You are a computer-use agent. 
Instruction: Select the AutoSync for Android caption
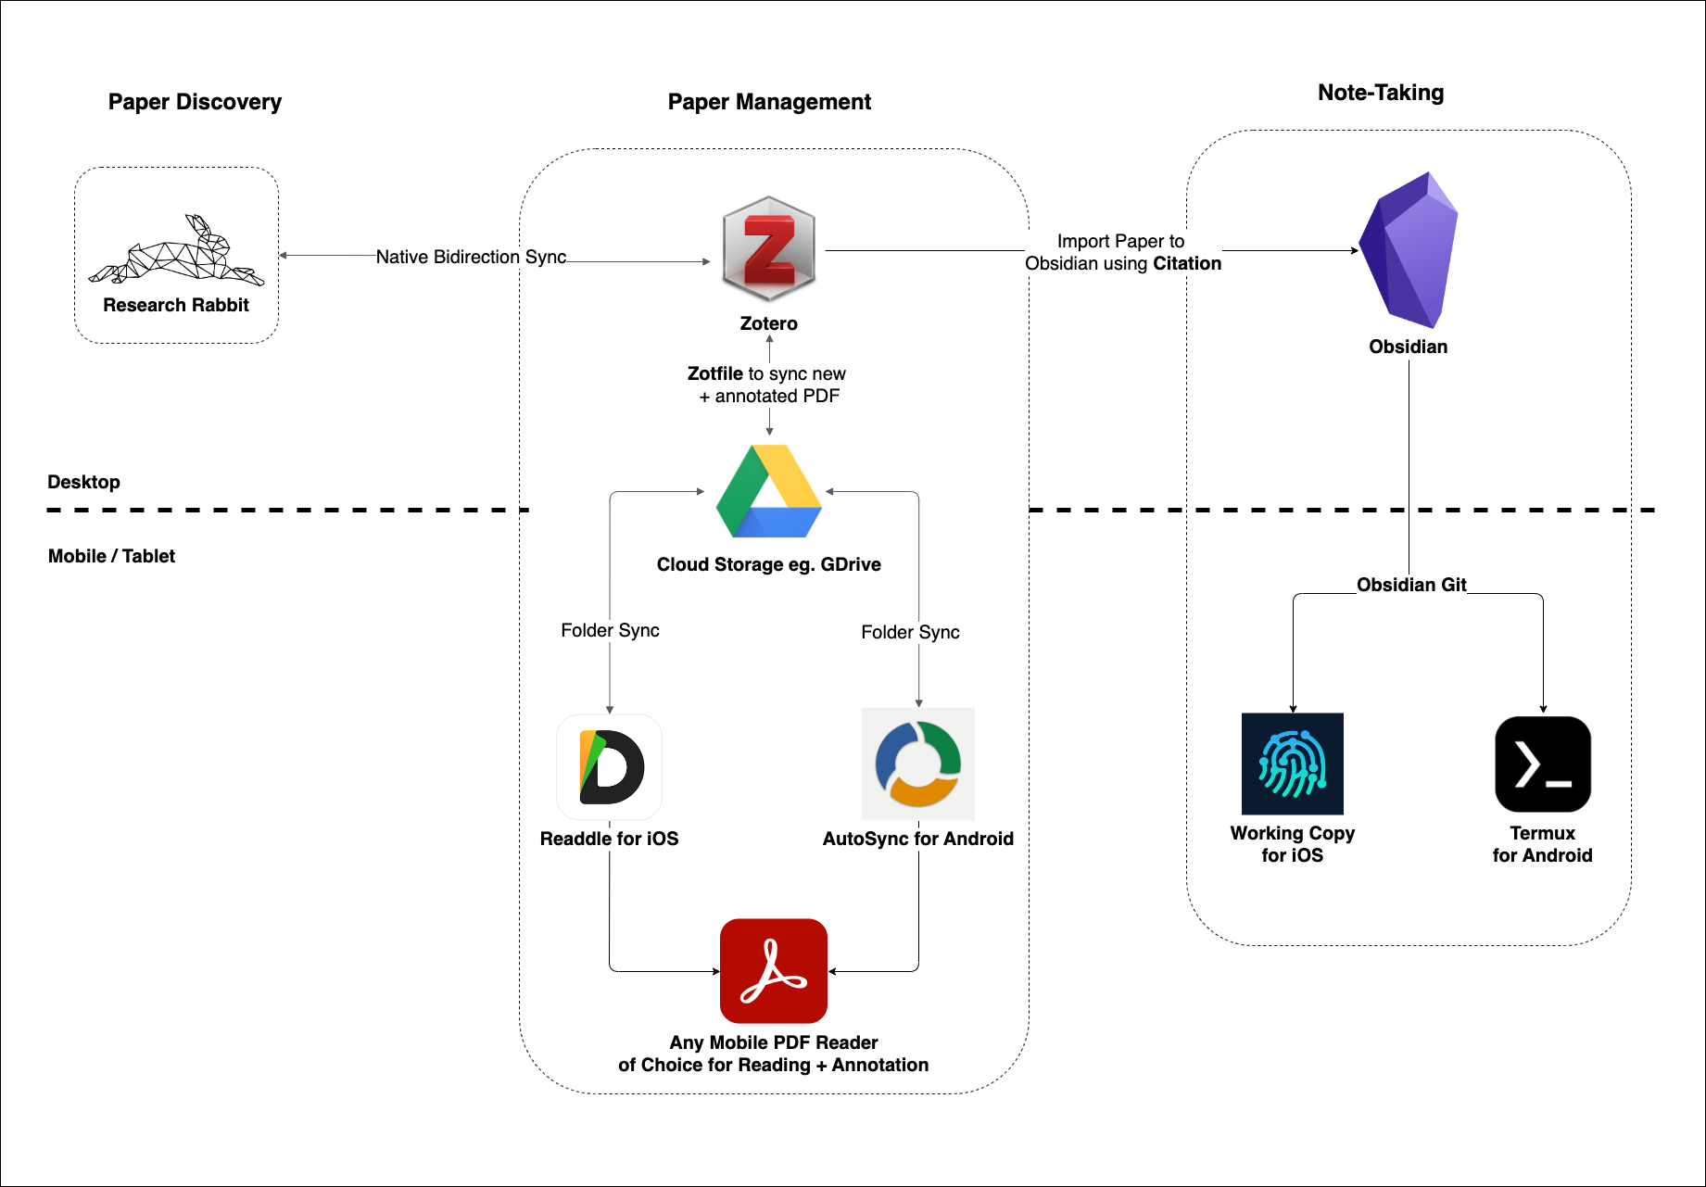pyautogui.click(x=918, y=839)
